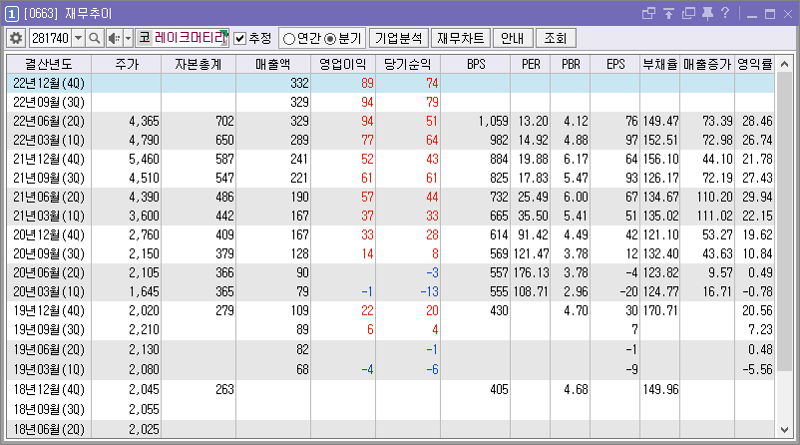800x445 pixels.
Task: Click the 당기순익 column header
Action: 408,64
